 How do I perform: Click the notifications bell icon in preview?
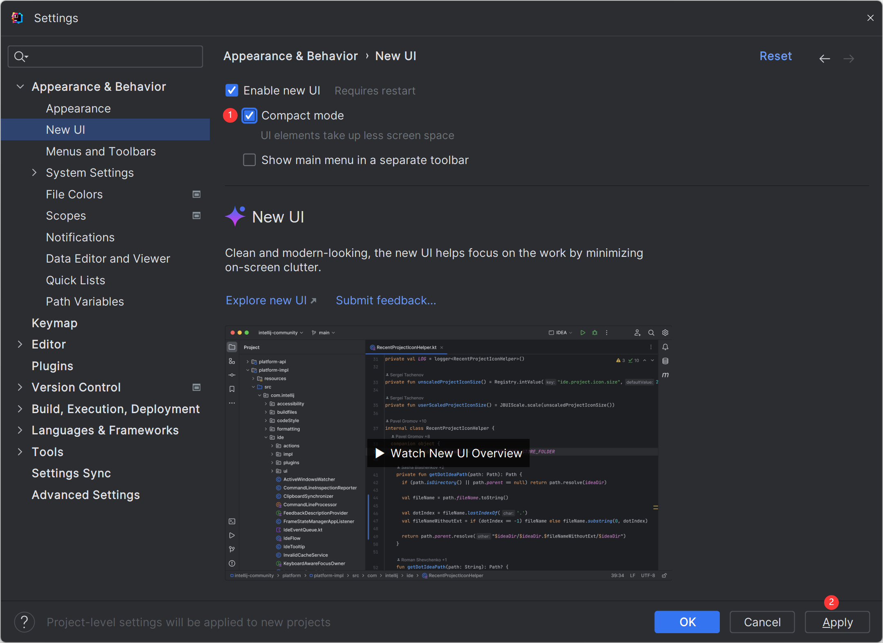665,347
